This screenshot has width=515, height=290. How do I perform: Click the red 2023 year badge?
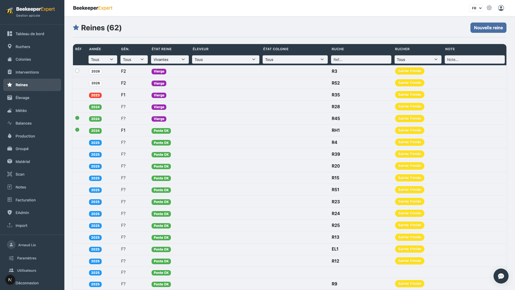click(95, 95)
